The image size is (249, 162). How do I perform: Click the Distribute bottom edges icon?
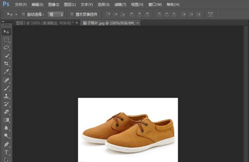(174, 14)
